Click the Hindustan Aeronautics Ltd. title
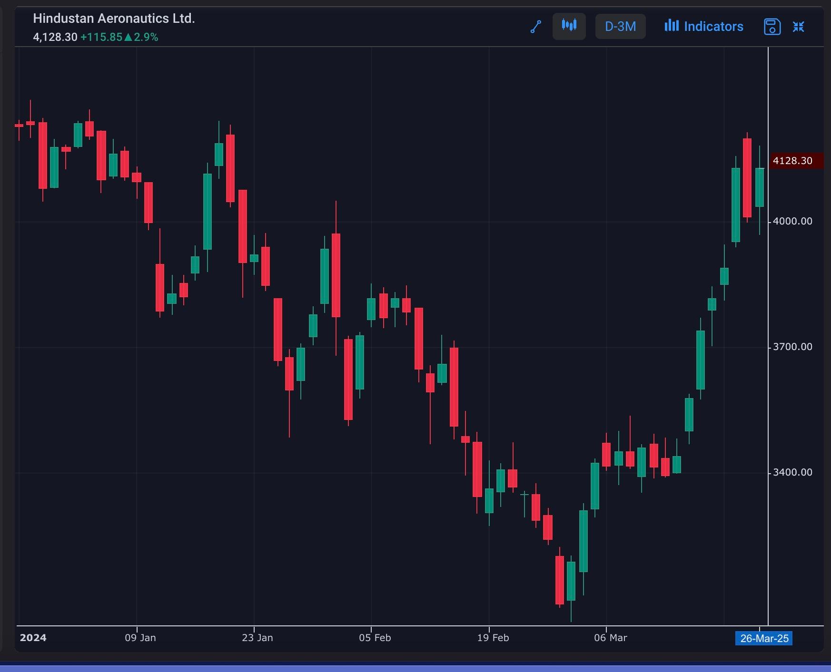 click(114, 19)
